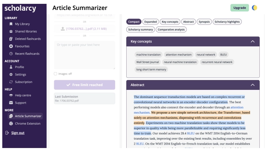Click the PDF upload arrow icon

63,29
